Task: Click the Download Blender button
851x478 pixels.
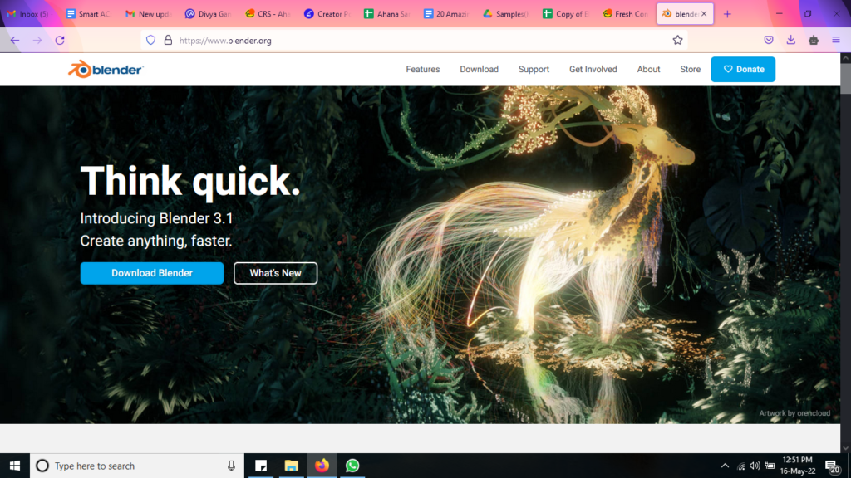Action: [x=152, y=273]
